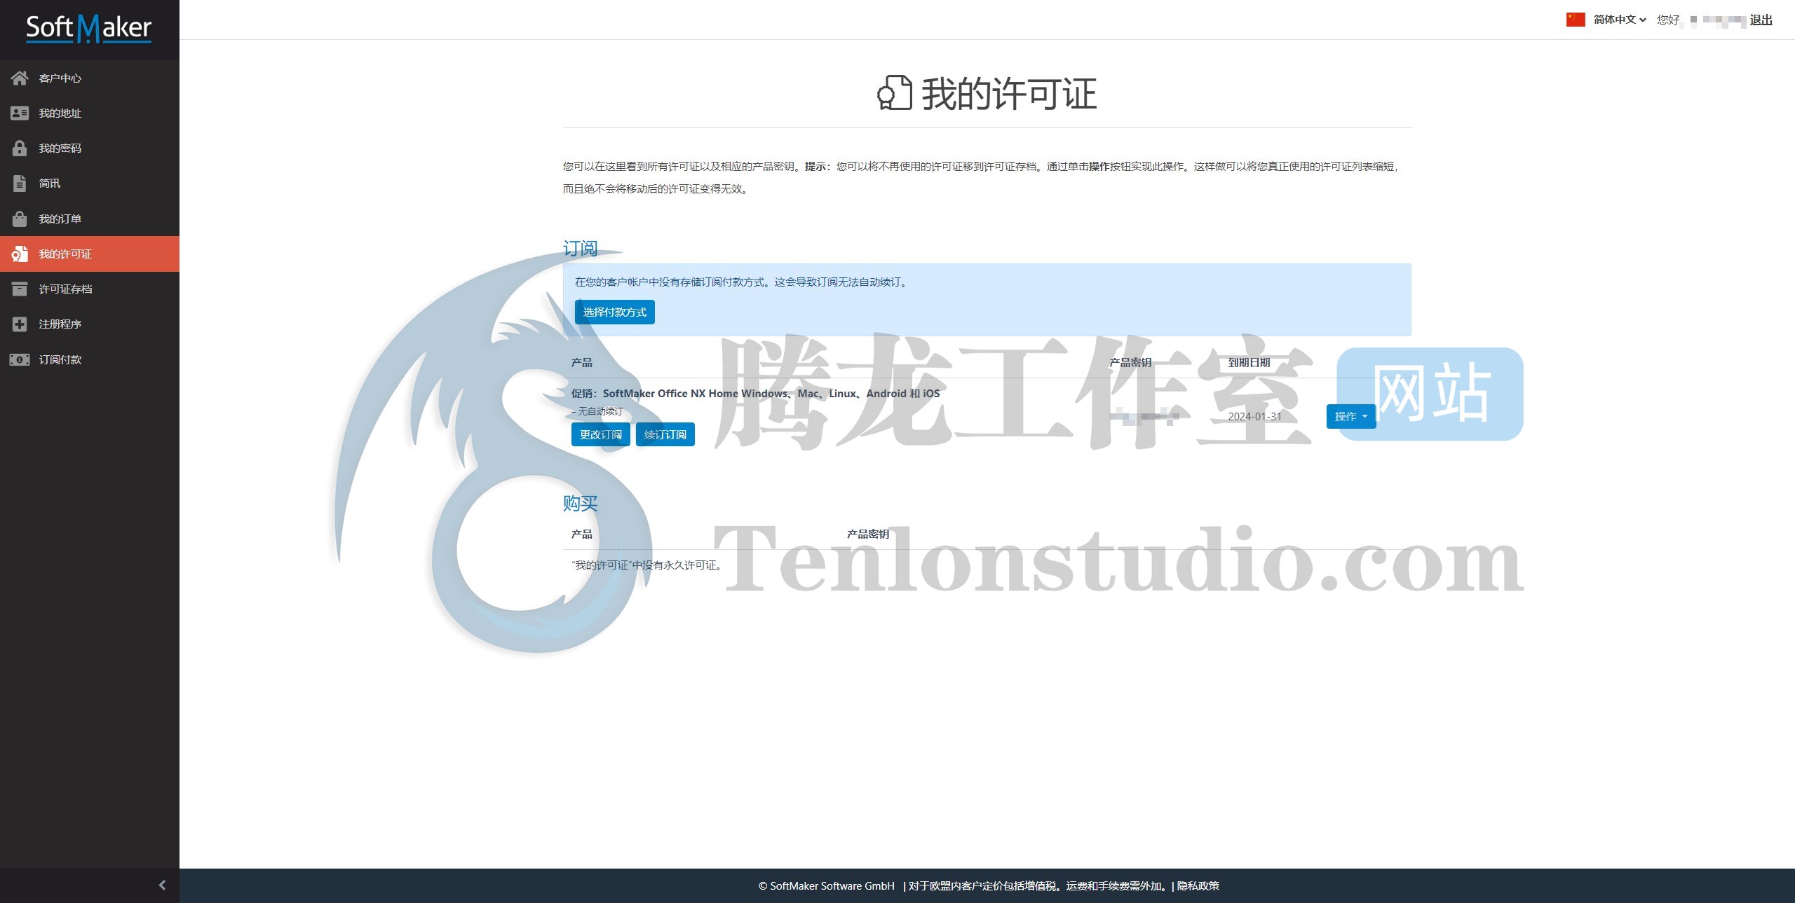Click the 2024-01-31 expiry date
Screen dimensions: 1795x903
pyautogui.click(x=1254, y=416)
